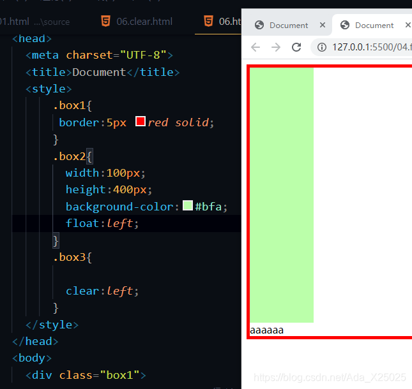The height and width of the screenshot is (389, 412).
Task: Click the closing style tag
Action: pos(52,325)
